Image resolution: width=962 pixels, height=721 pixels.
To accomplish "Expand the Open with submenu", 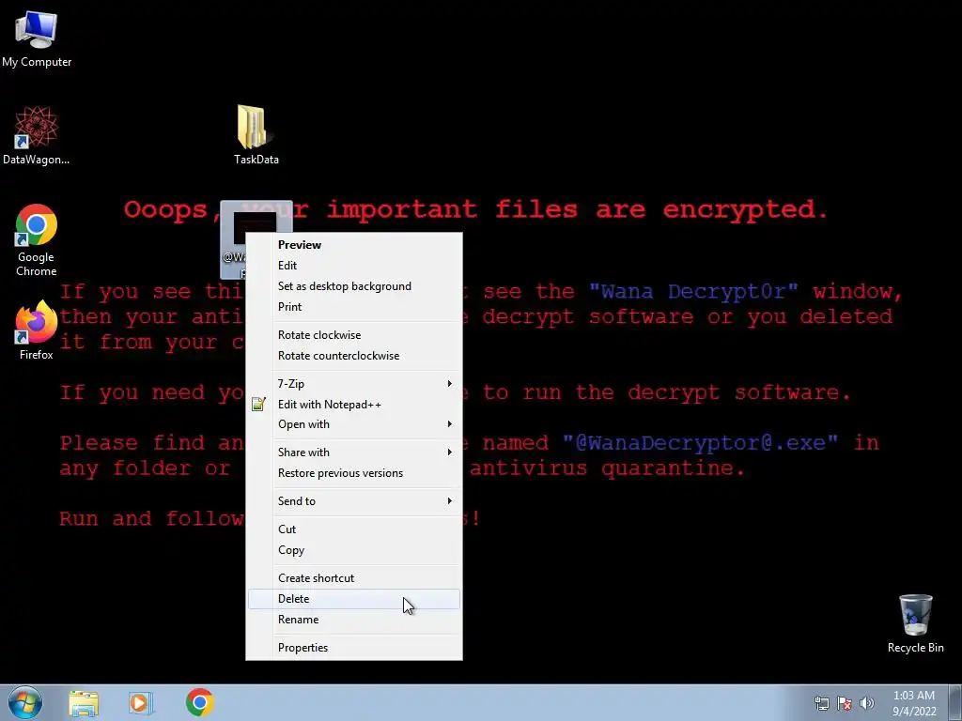I will pos(354,424).
